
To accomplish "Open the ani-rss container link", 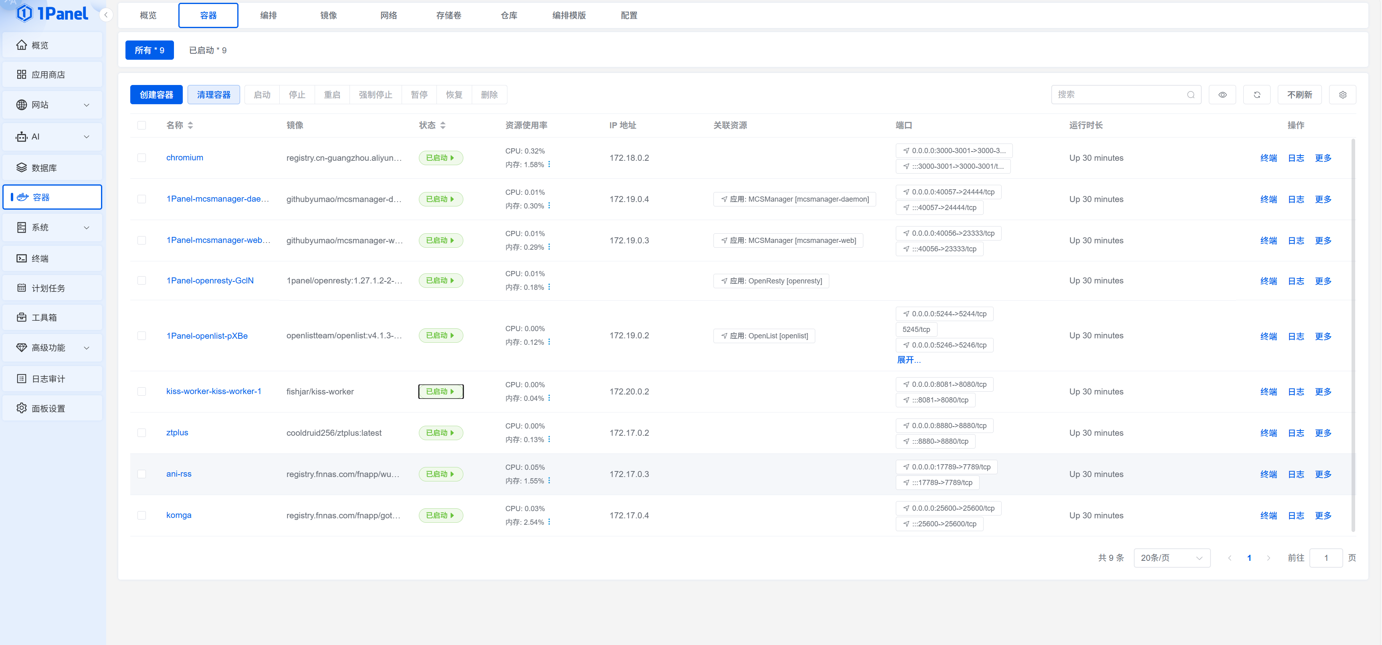I will coord(179,474).
